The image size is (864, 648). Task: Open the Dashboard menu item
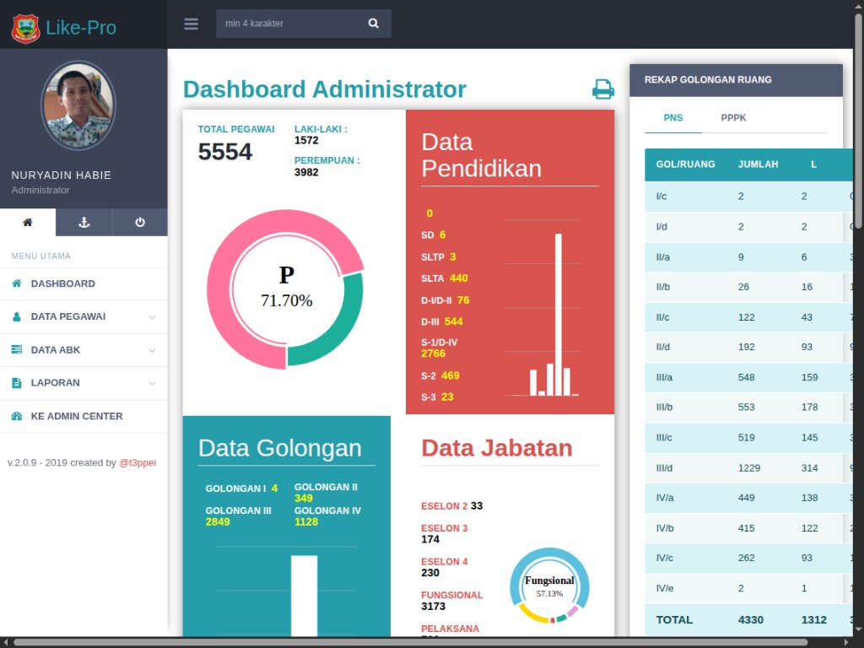pyautogui.click(x=63, y=284)
